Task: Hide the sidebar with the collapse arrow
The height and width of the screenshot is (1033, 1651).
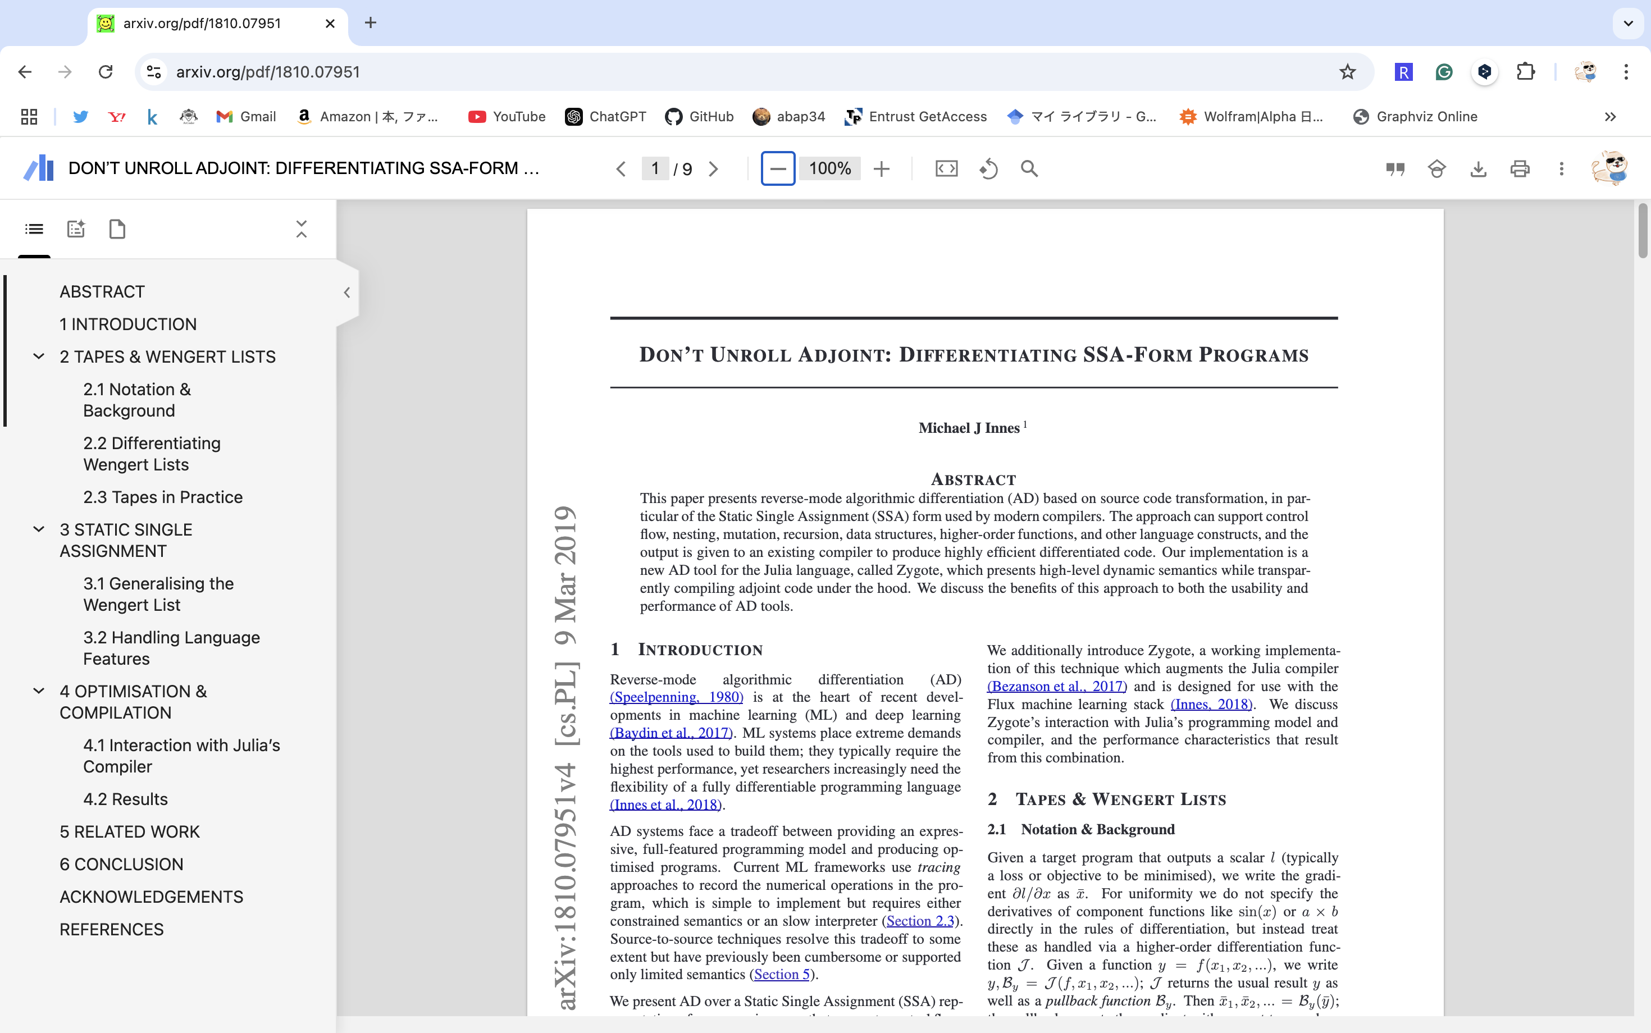Action: pos(347,292)
